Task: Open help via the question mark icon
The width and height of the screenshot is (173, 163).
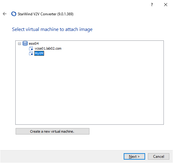Action: tap(152, 5)
